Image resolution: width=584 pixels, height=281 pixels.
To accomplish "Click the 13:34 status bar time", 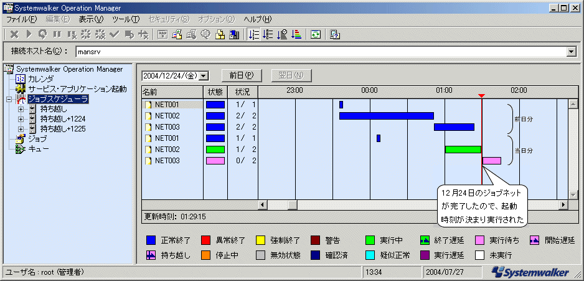I will coord(373,271).
